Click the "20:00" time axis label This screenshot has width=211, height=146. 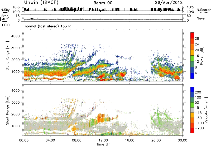click(156, 140)
